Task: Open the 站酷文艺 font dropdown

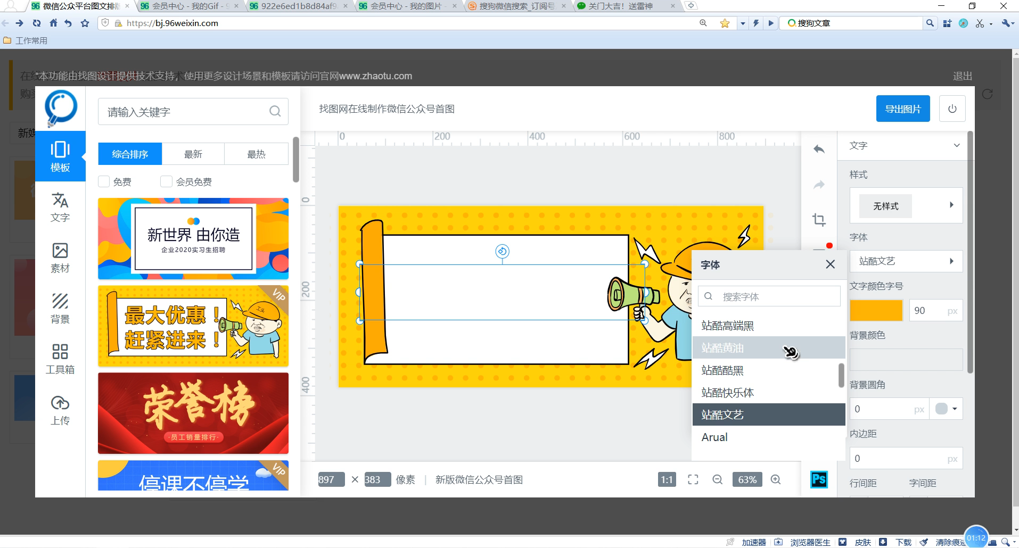Action: tap(952, 261)
